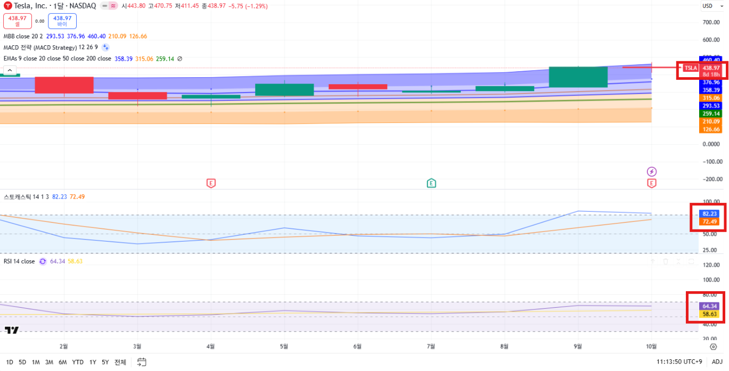Click the 9월 time axis label
Screen dimensions: 729x371
click(578, 347)
